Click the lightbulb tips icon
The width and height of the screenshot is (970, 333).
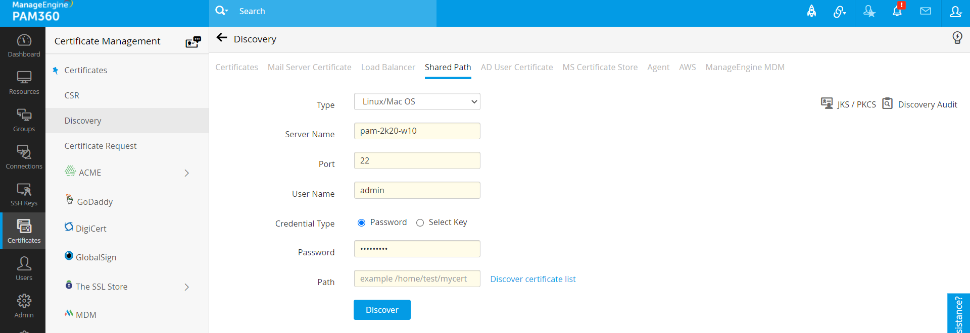(957, 38)
